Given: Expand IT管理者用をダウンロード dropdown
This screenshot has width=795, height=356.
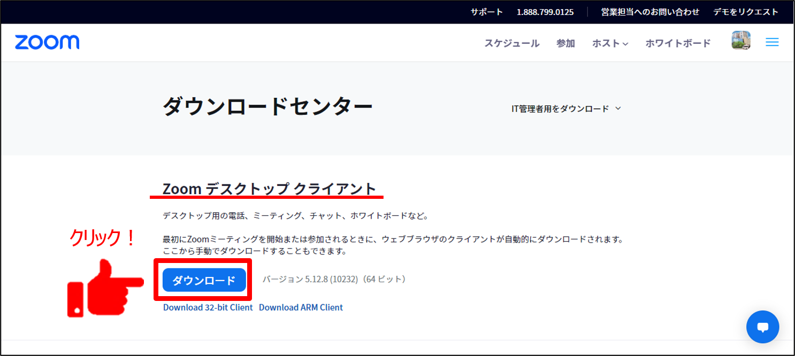Looking at the screenshot, I should pos(567,109).
